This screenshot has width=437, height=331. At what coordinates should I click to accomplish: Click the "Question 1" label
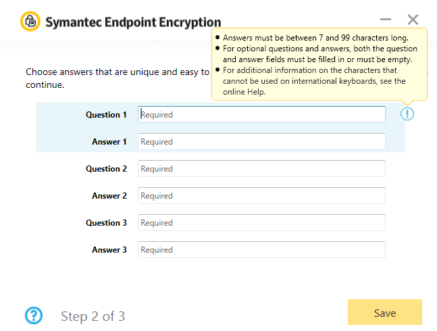(x=106, y=115)
